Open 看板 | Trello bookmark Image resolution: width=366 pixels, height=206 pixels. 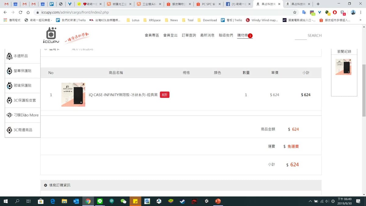(x=231, y=20)
